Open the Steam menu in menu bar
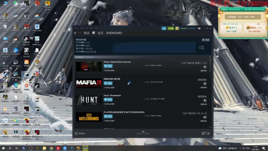This screenshot has width=268, height=151. point(76,28)
